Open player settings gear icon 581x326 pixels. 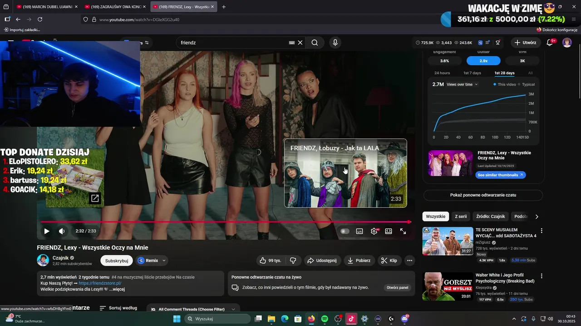click(x=374, y=231)
